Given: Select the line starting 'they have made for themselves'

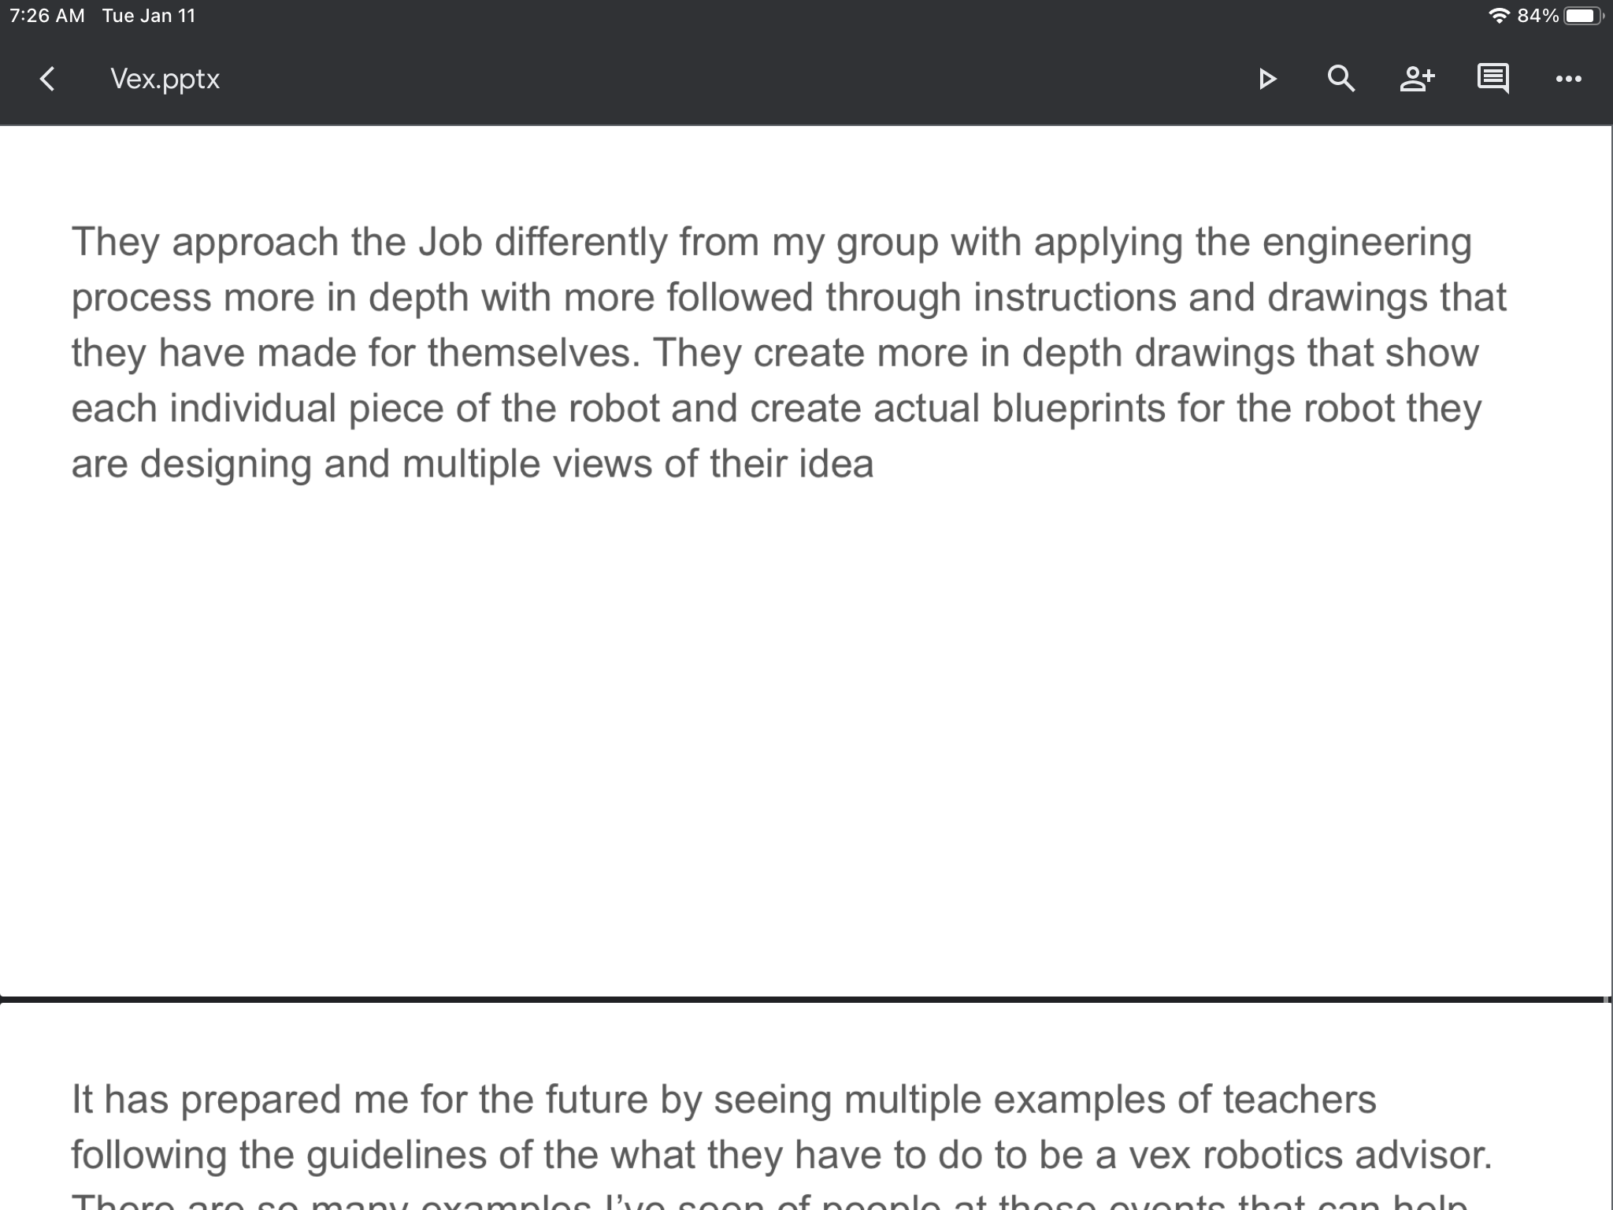Looking at the screenshot, I should pos(776,353).
